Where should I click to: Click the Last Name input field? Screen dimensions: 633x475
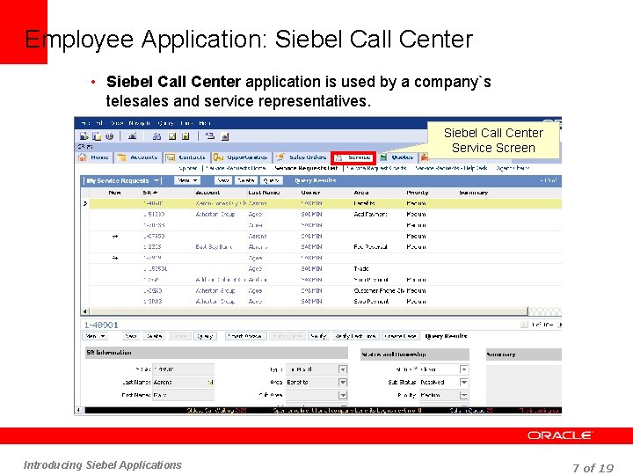(x=183, y=382)
